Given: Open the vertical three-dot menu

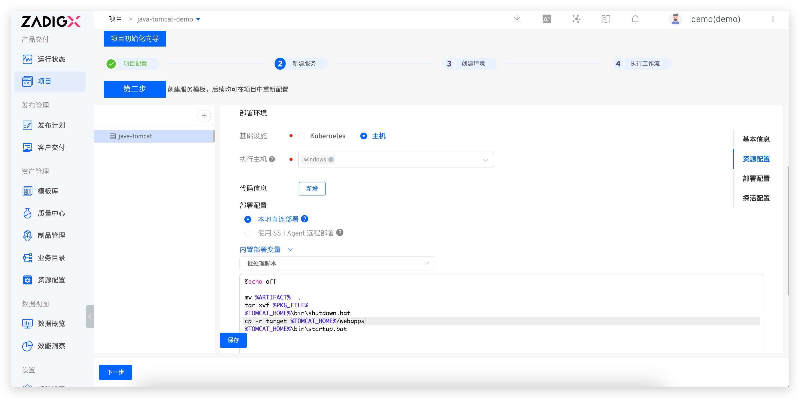Looking at the screenshot, I should [x=773, y=19].
